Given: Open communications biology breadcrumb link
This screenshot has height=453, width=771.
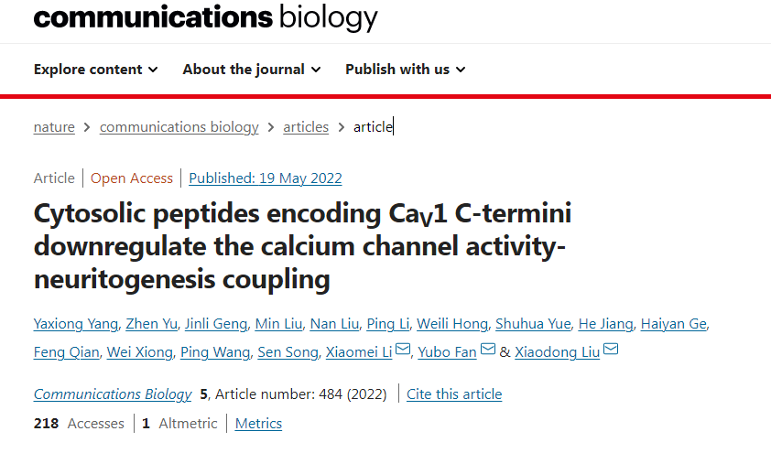Looking at the screenshot, I should pos(179,127).
